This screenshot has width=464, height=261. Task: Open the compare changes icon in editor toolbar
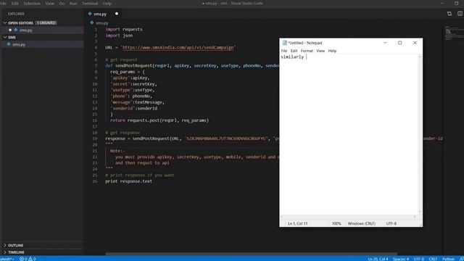[449, 14]
